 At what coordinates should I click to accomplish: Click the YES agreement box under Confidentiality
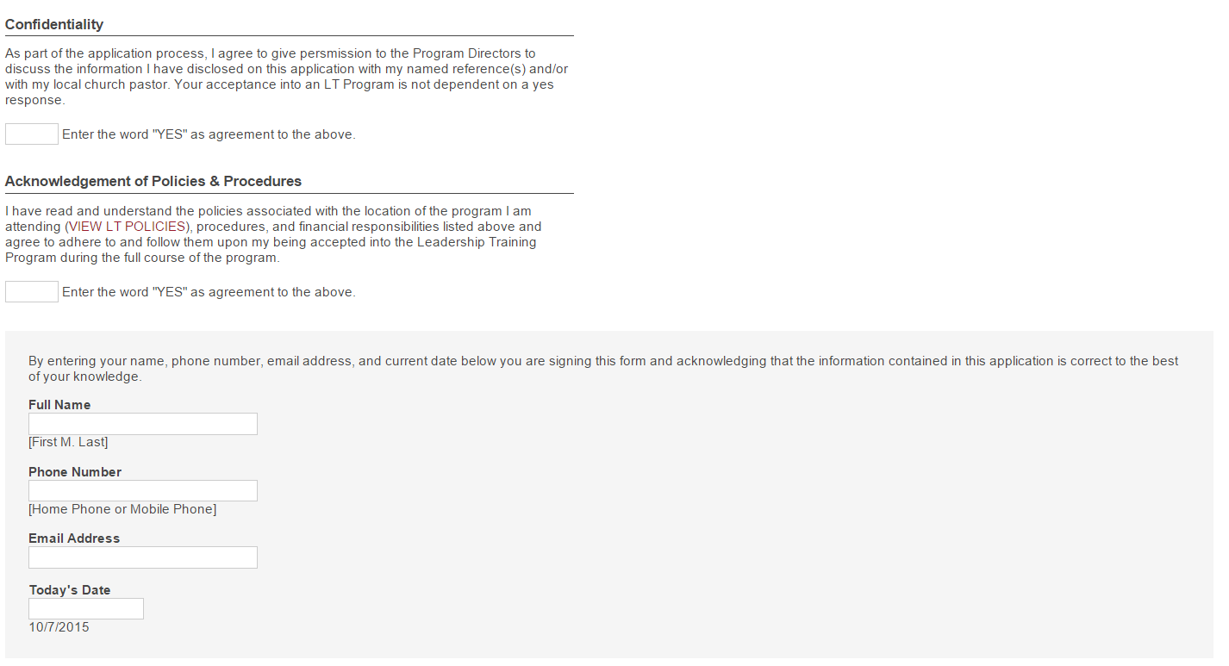click(32, 134)
